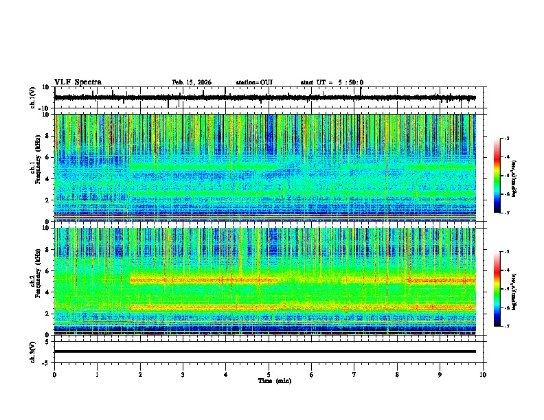Click the "8" kHz tick on ch.1 frequency axis
The image size is (544, 420).
(x=48, y=136)
